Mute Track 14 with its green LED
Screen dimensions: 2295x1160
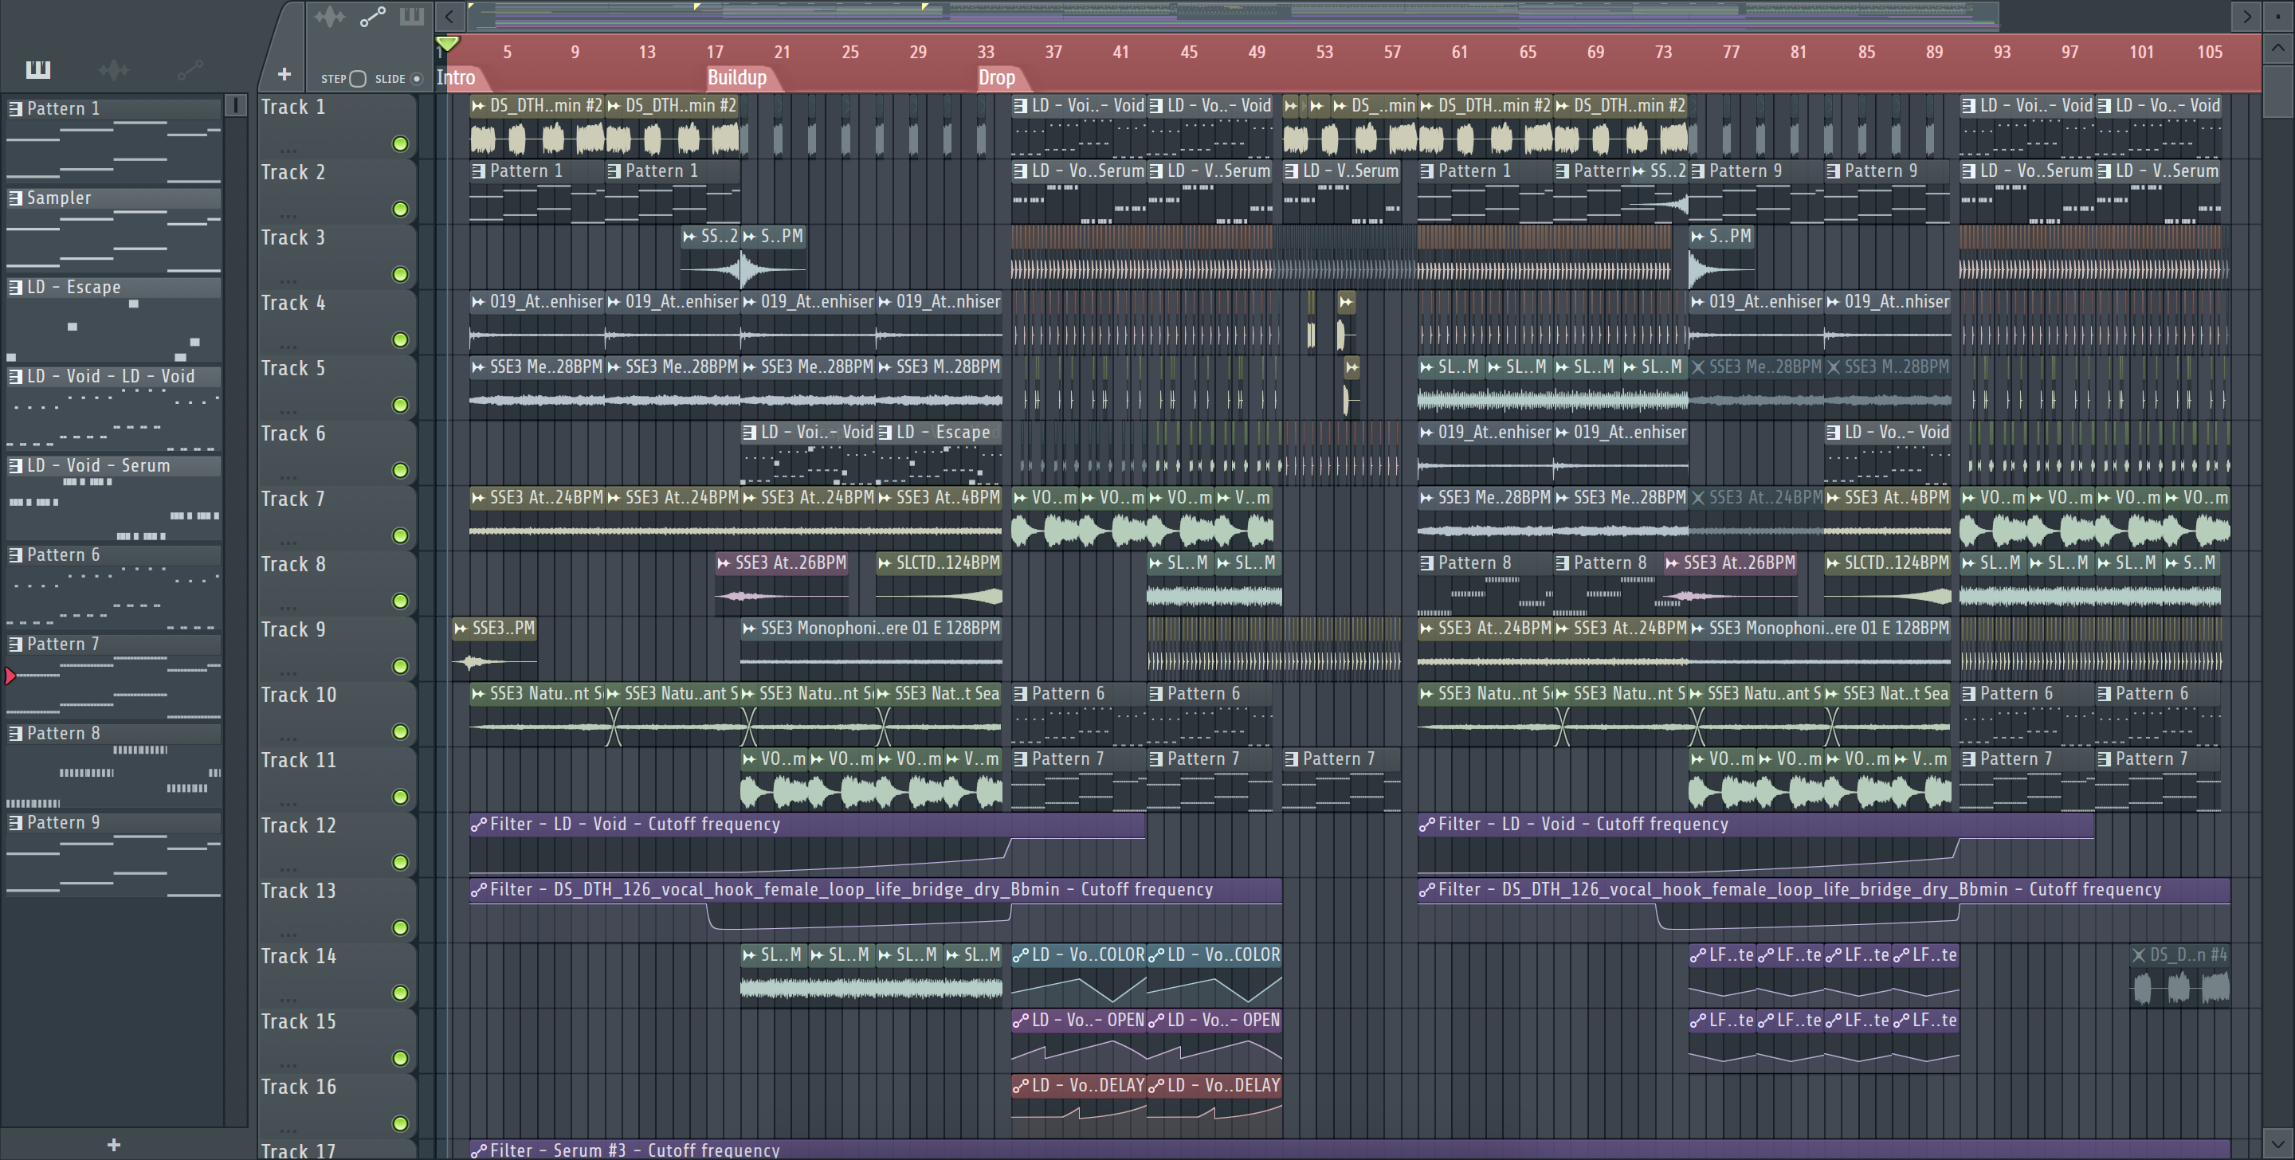coord(400,993)
